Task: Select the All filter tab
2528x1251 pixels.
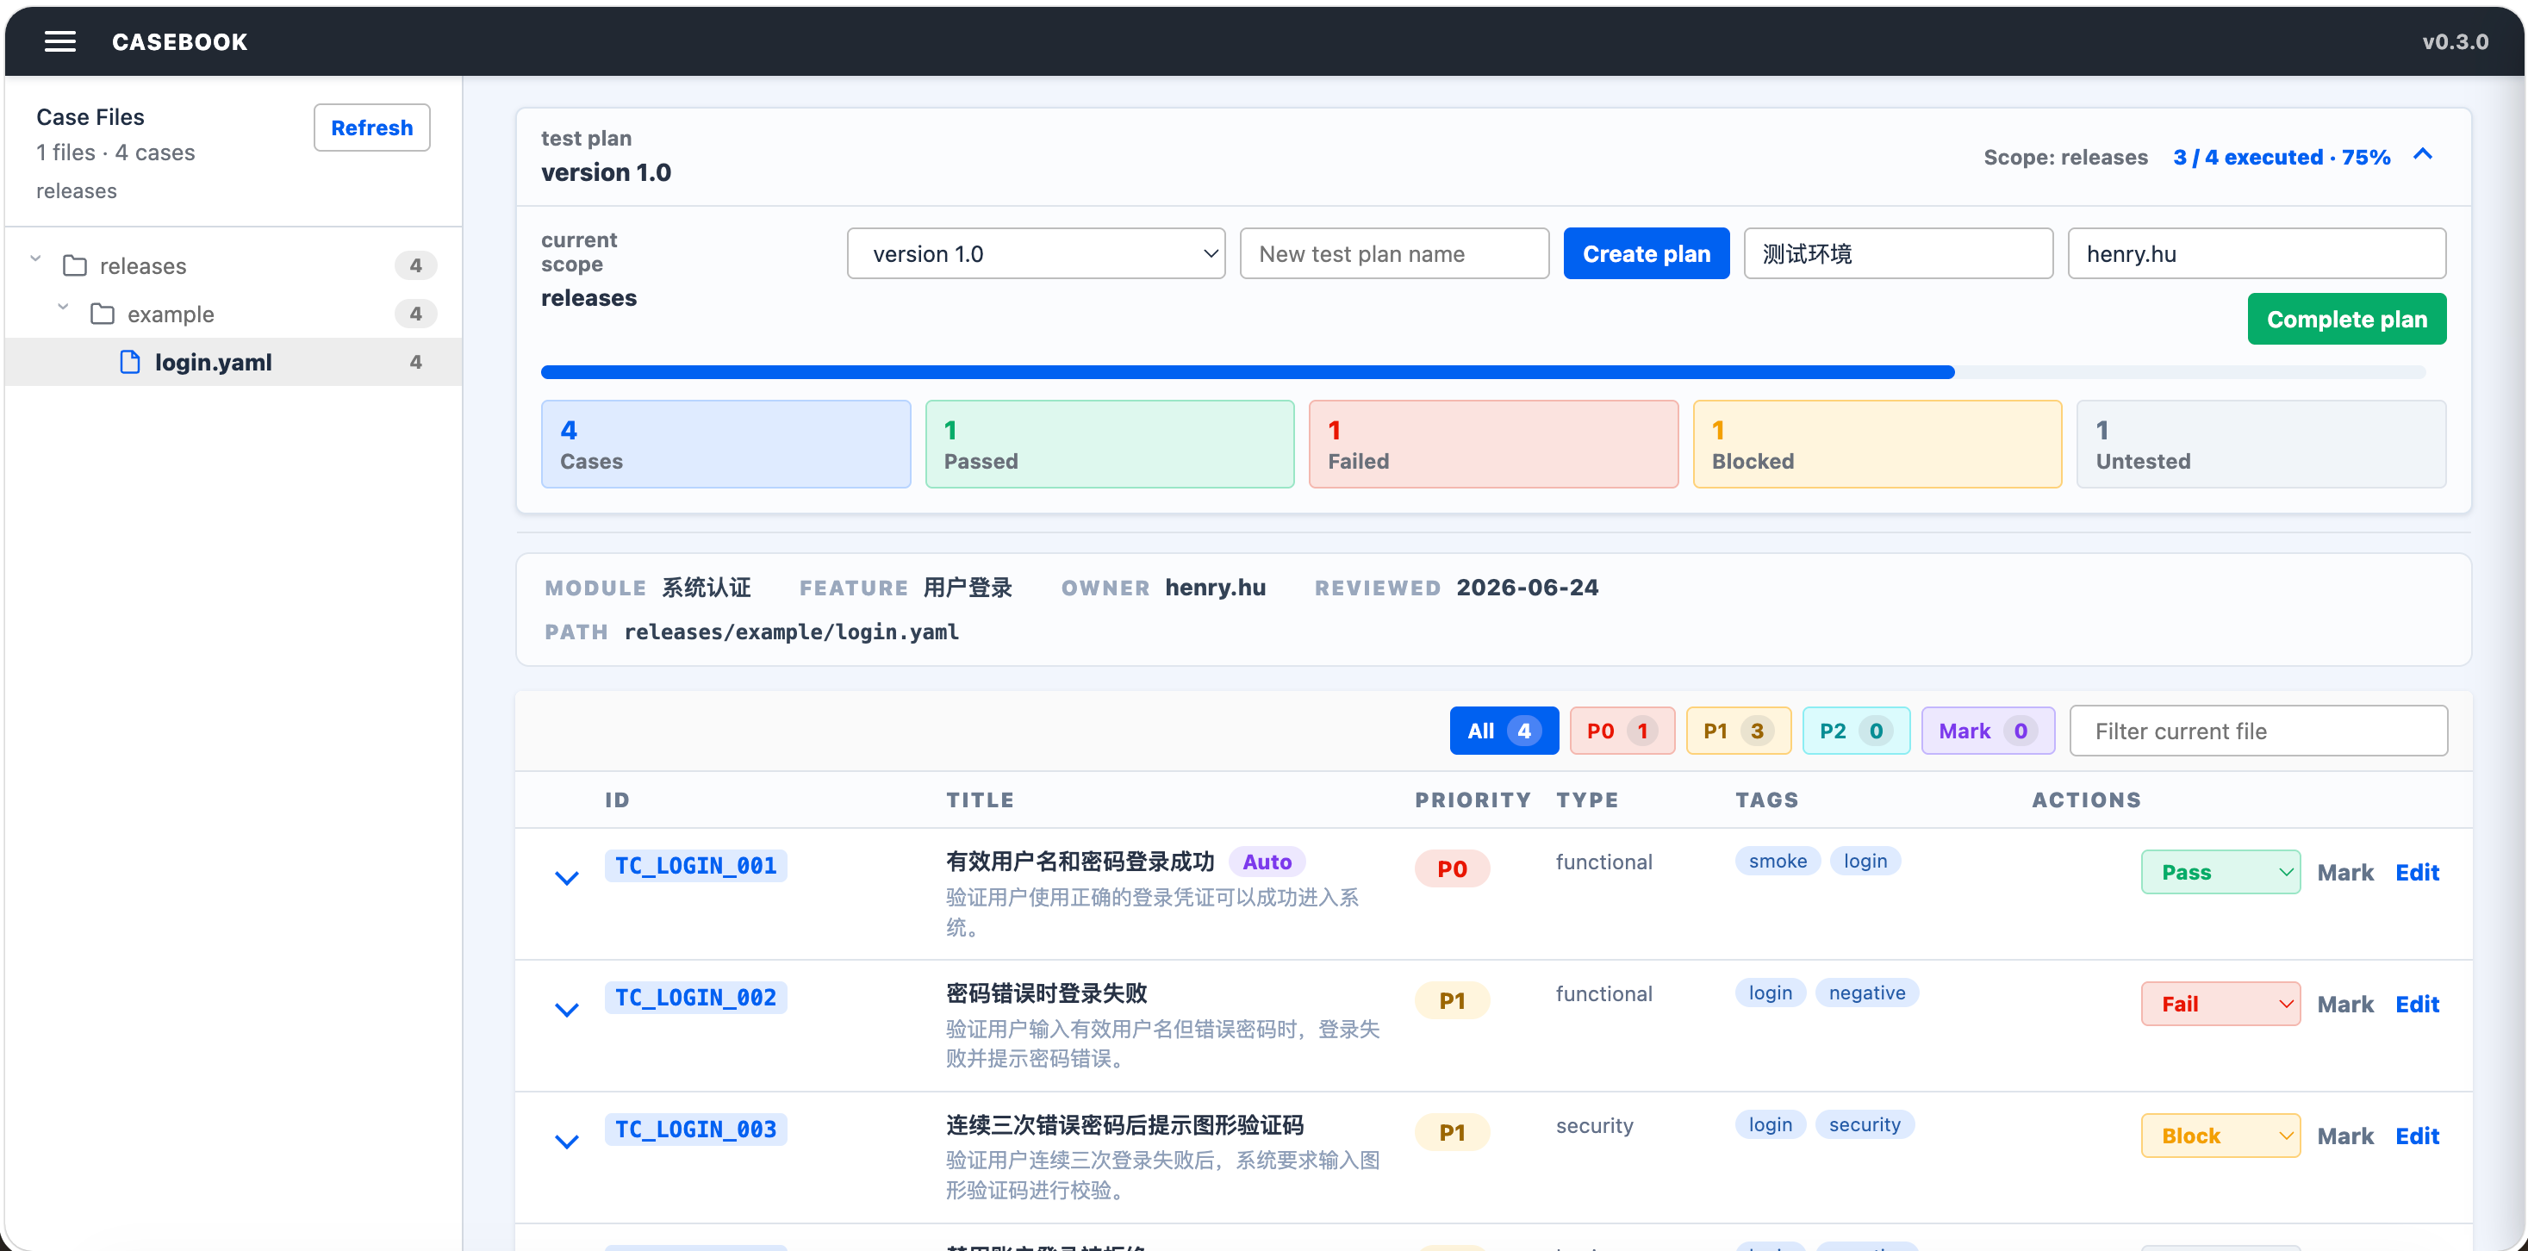Action: 1504,731
